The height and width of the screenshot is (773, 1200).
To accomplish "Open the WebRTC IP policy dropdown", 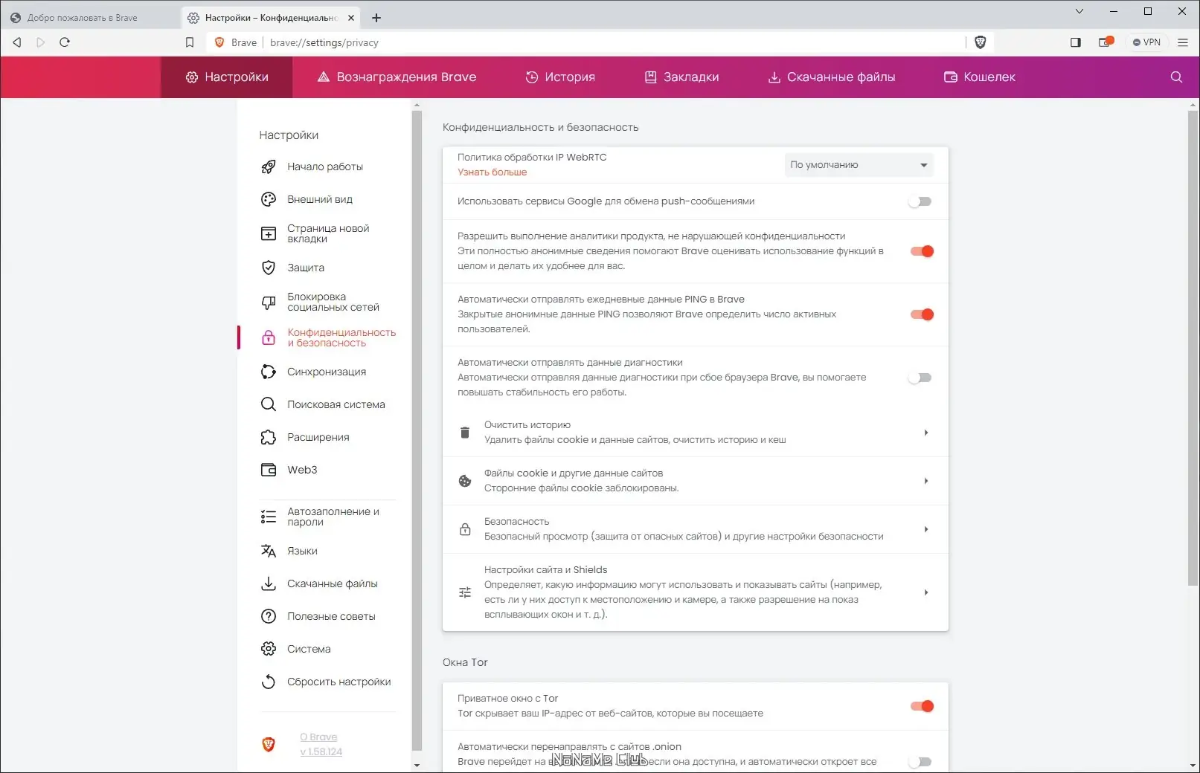I will click(x=859, y=165).
